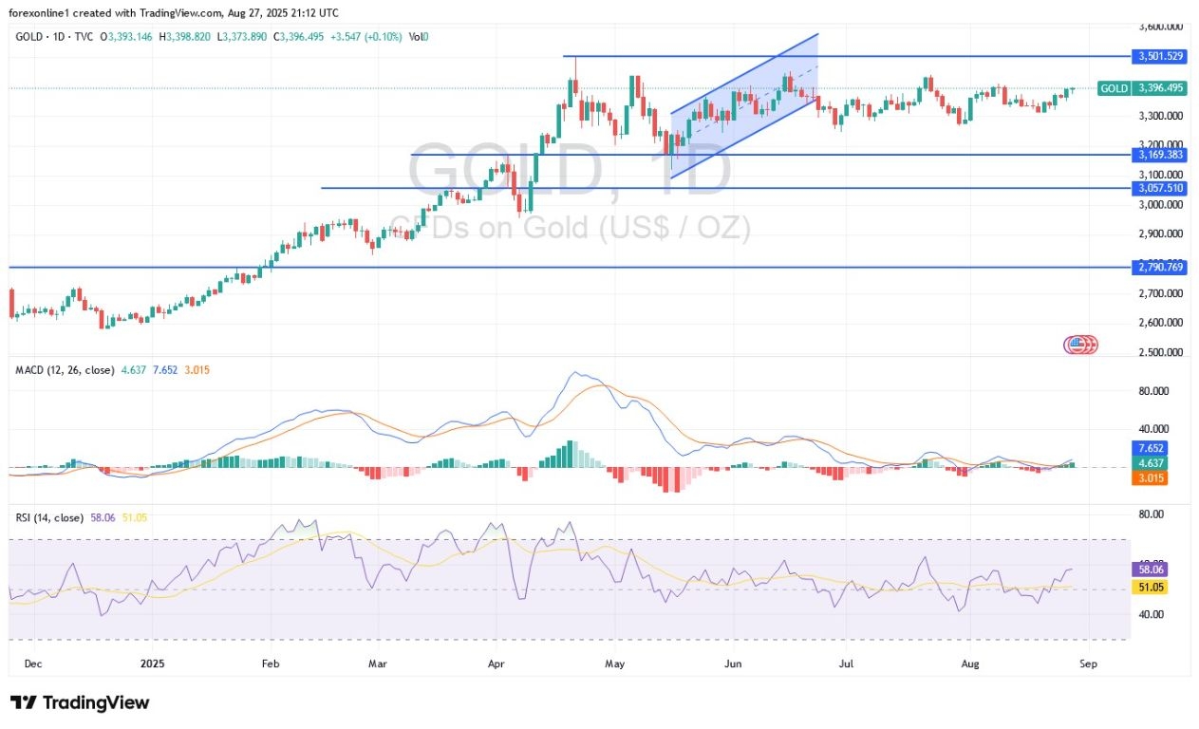Select the 2,790.769 support line label
This screenshot has width=1199, height=729.
coord(1160,268)
